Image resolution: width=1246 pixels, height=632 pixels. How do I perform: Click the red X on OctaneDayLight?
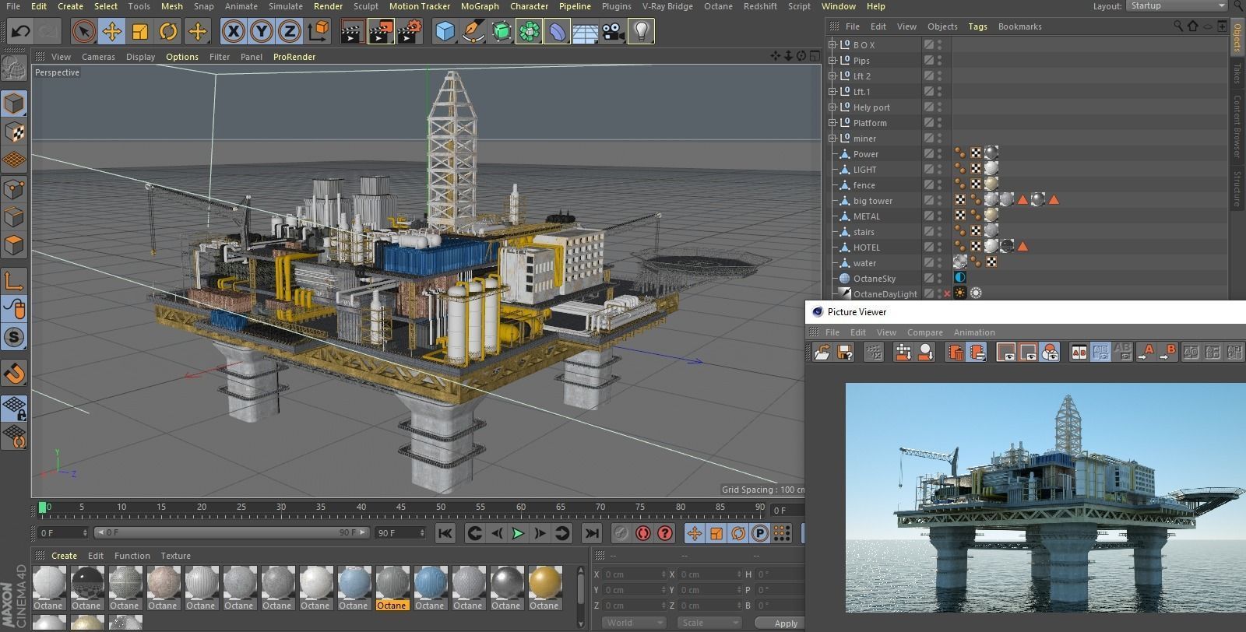(947, 294)
